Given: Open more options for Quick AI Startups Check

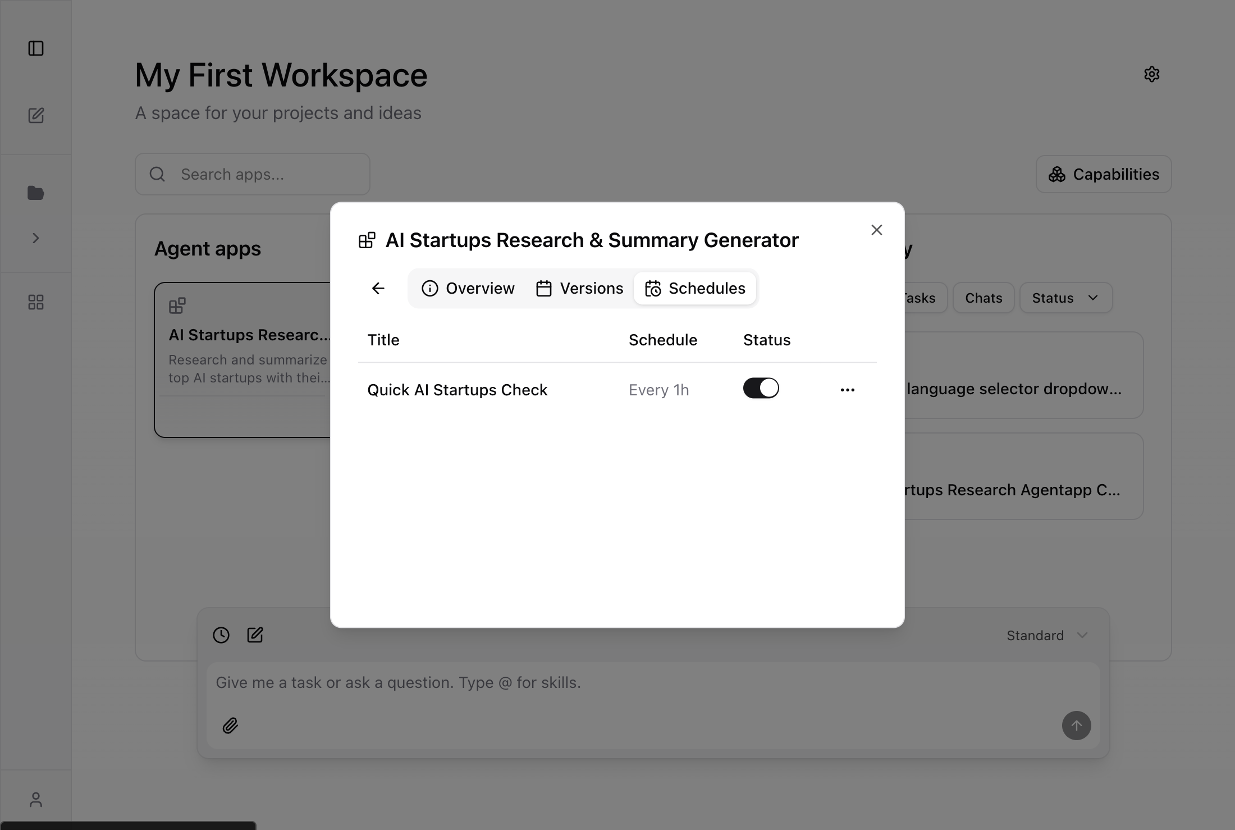Looking at the screenshot, I should coord(847,390).
